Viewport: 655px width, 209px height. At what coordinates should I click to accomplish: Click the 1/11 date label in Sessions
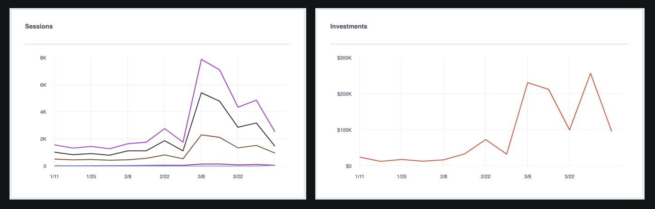(54, 176)
